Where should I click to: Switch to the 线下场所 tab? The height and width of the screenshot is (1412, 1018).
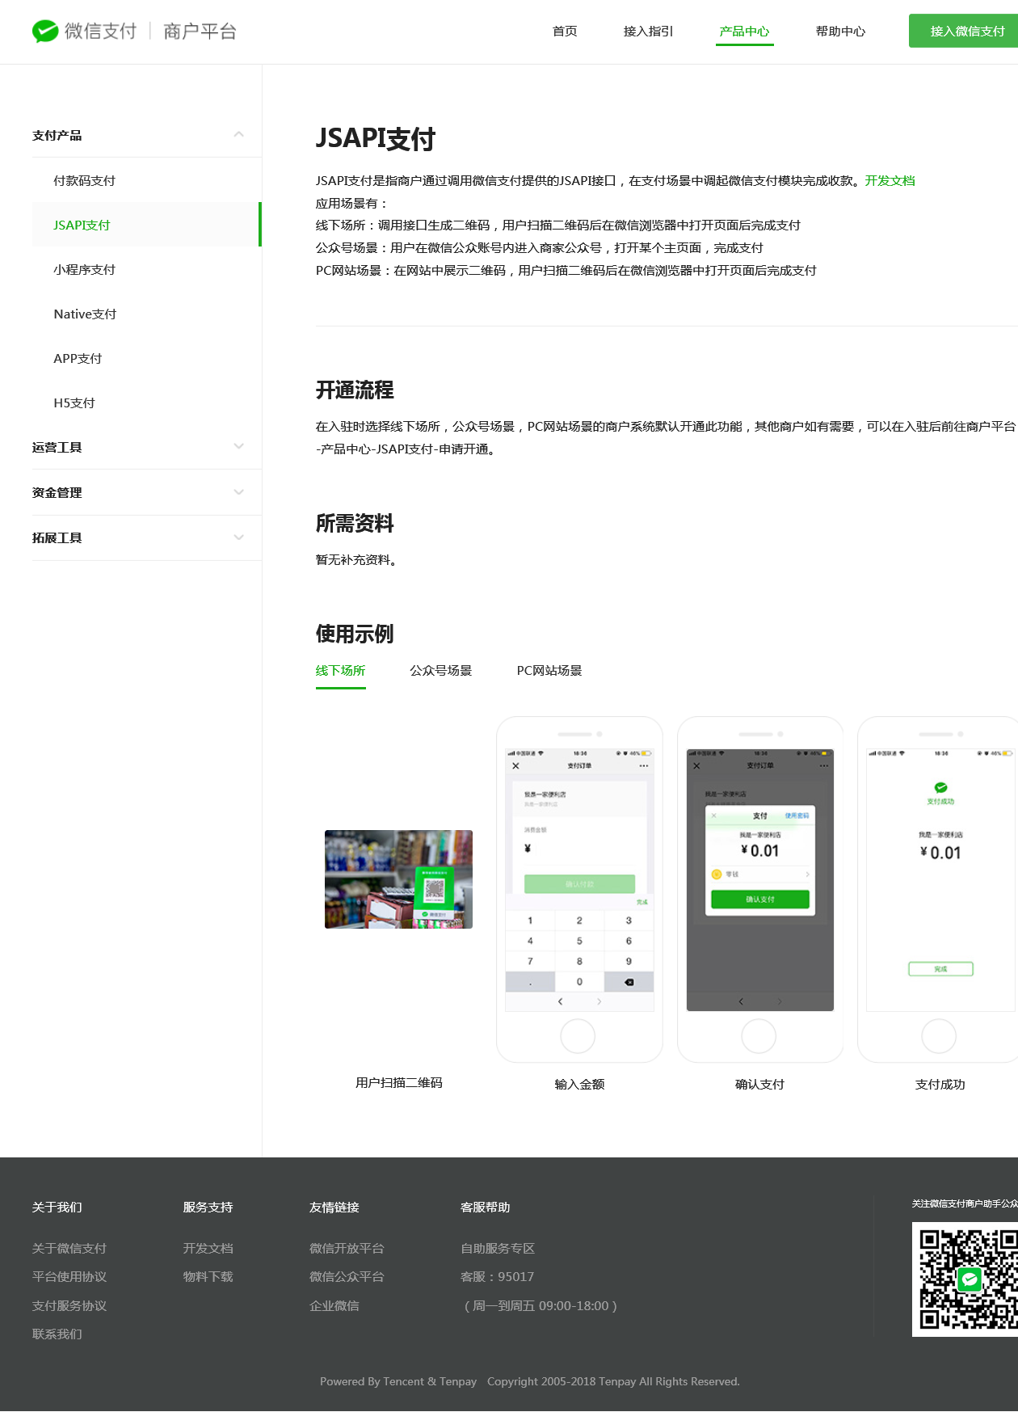click(x=340, y=670)
